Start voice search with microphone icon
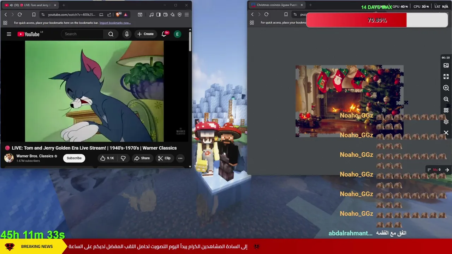The height and width of the screenshot is (254, 452). [x=127, y=34]
